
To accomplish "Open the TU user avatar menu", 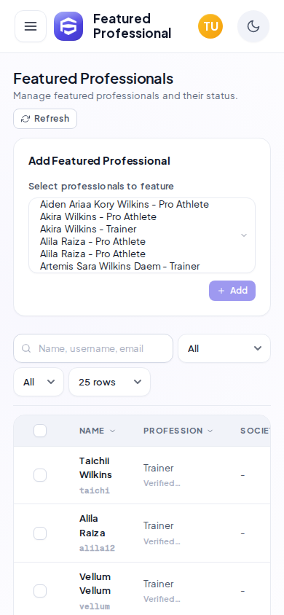I will 210,26.
